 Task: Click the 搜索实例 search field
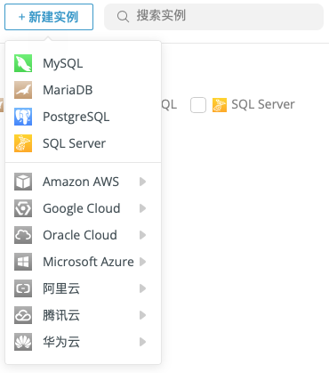(x=213, y=17)
